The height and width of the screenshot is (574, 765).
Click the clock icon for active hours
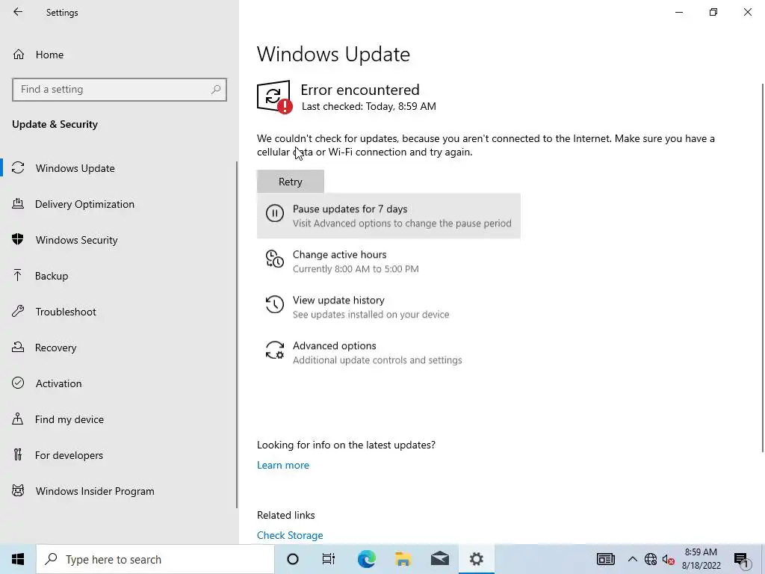[275, 259]
